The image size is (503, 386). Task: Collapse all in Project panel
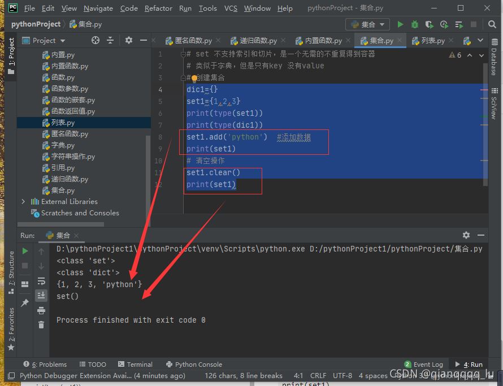111,41
